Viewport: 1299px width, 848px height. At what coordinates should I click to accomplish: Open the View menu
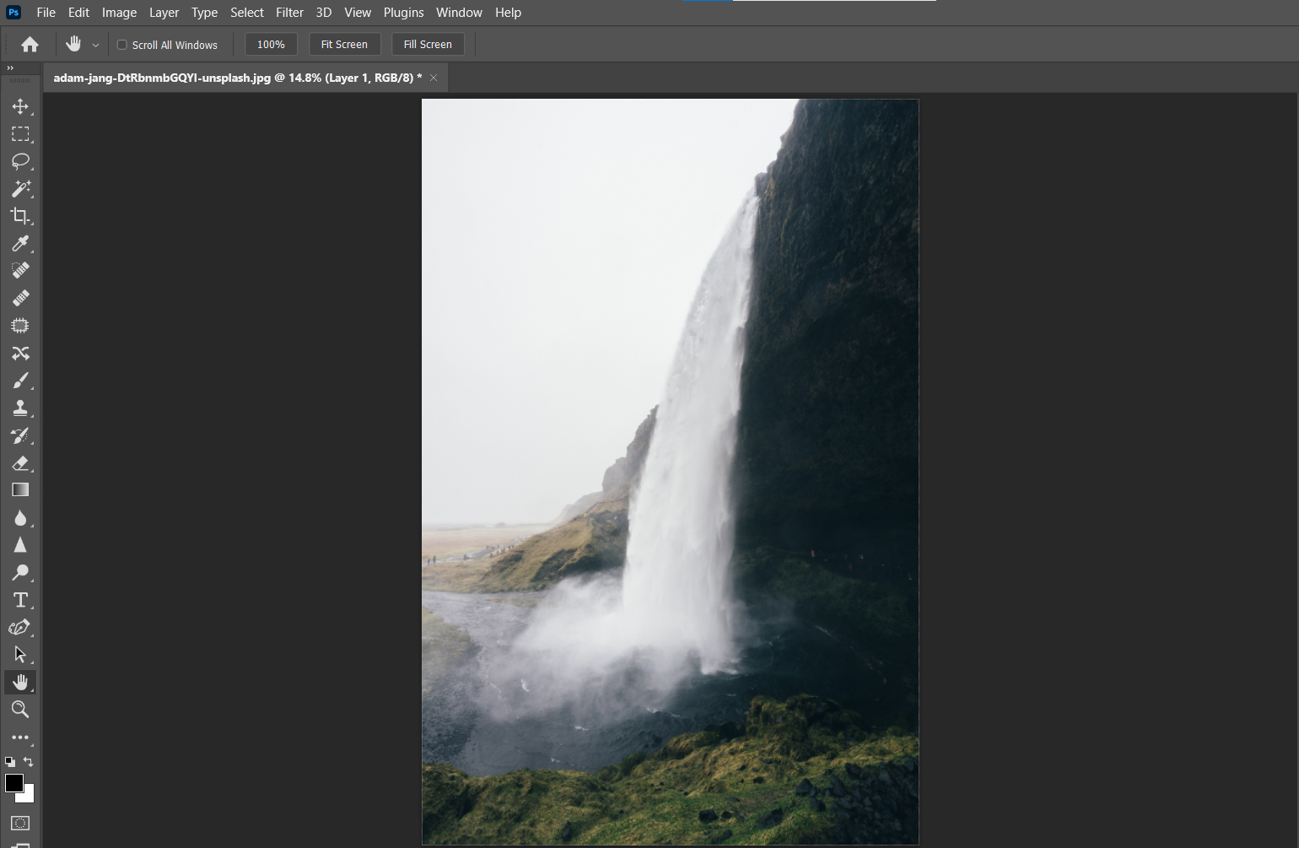[x=358, y=13]
